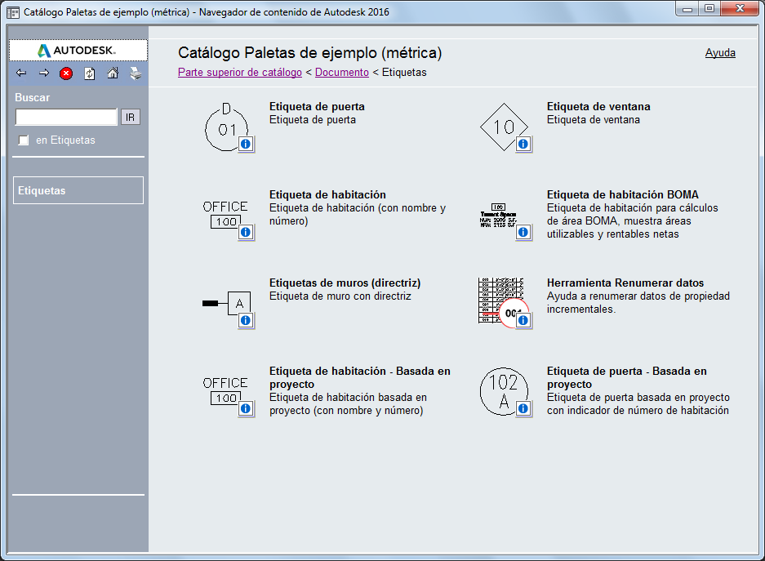Click the Etiqueta de habitación BOMA title

click(623, 194)
